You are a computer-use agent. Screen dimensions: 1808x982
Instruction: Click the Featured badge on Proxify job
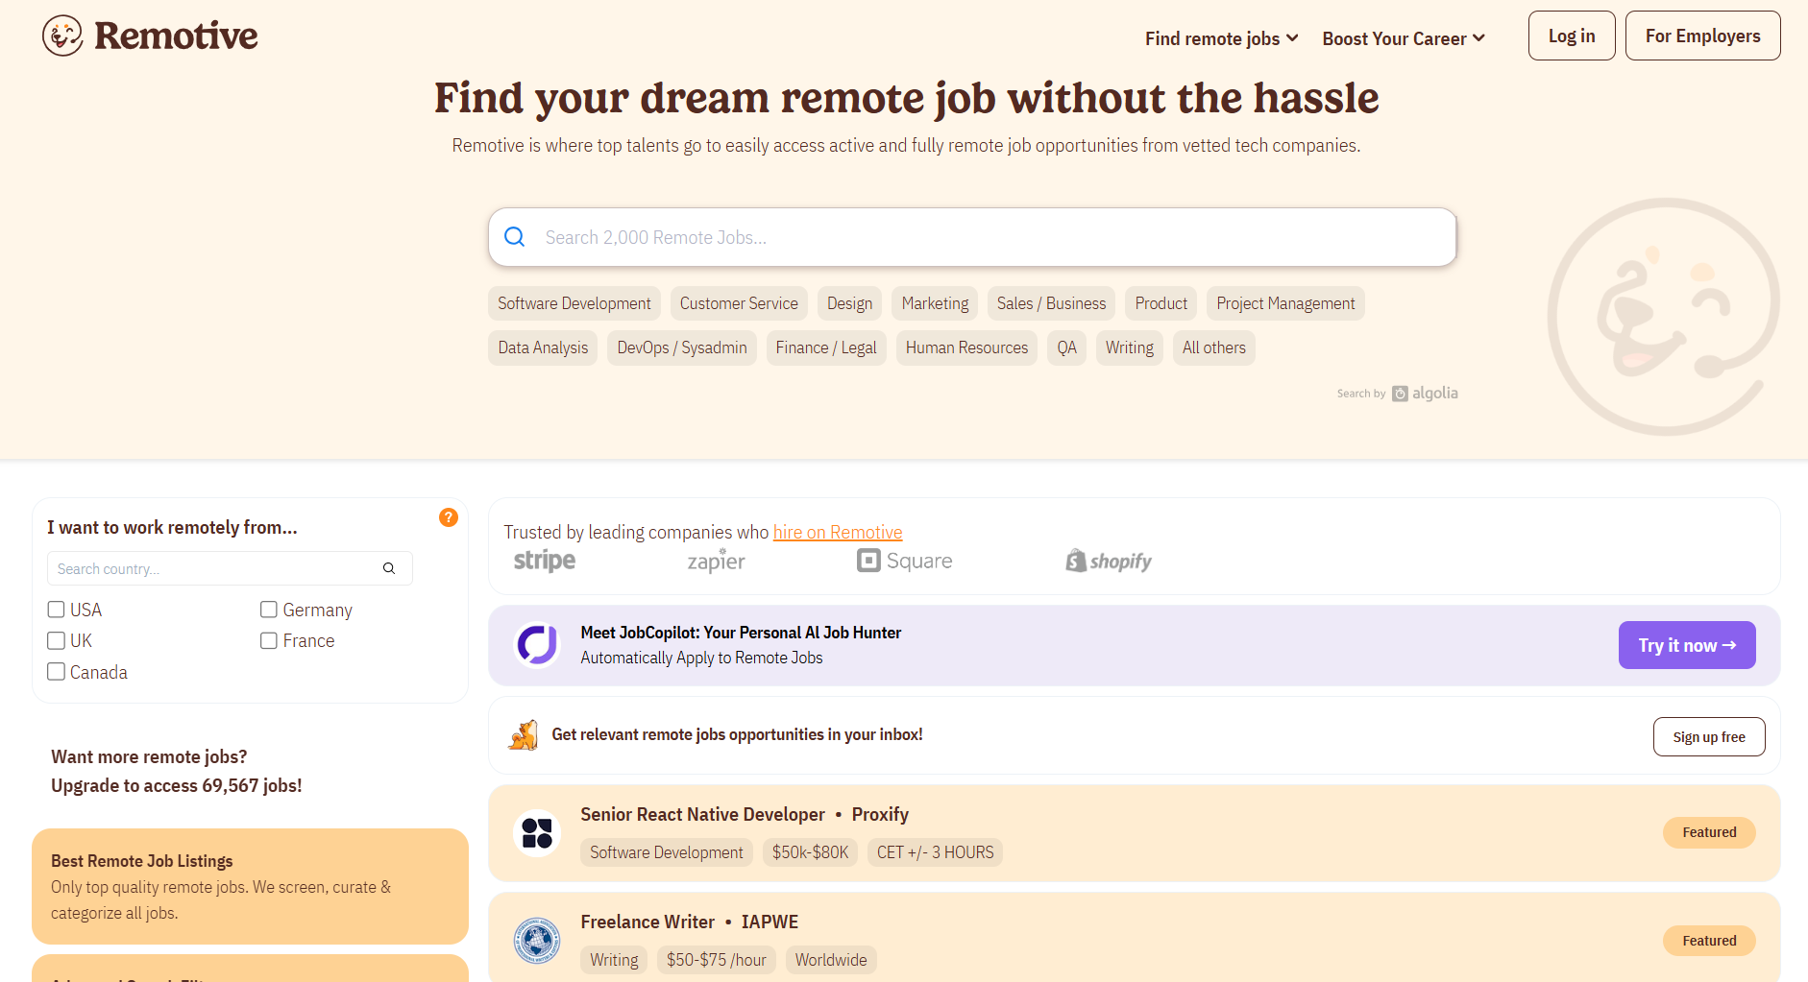[x=1709, y=832]
